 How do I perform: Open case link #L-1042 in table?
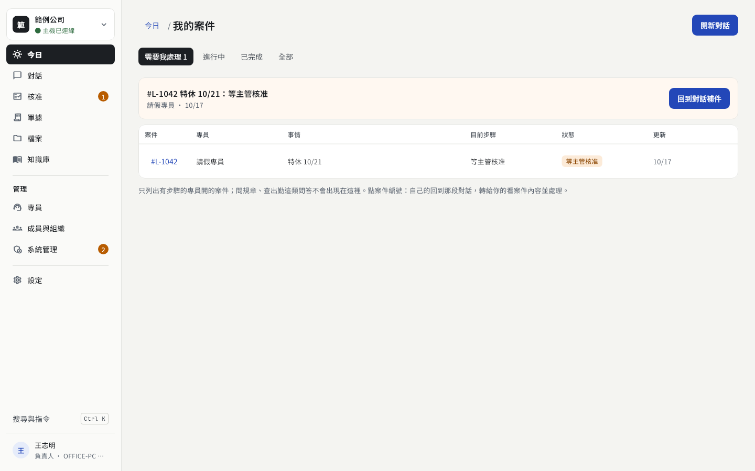click(x=164, y=162)
